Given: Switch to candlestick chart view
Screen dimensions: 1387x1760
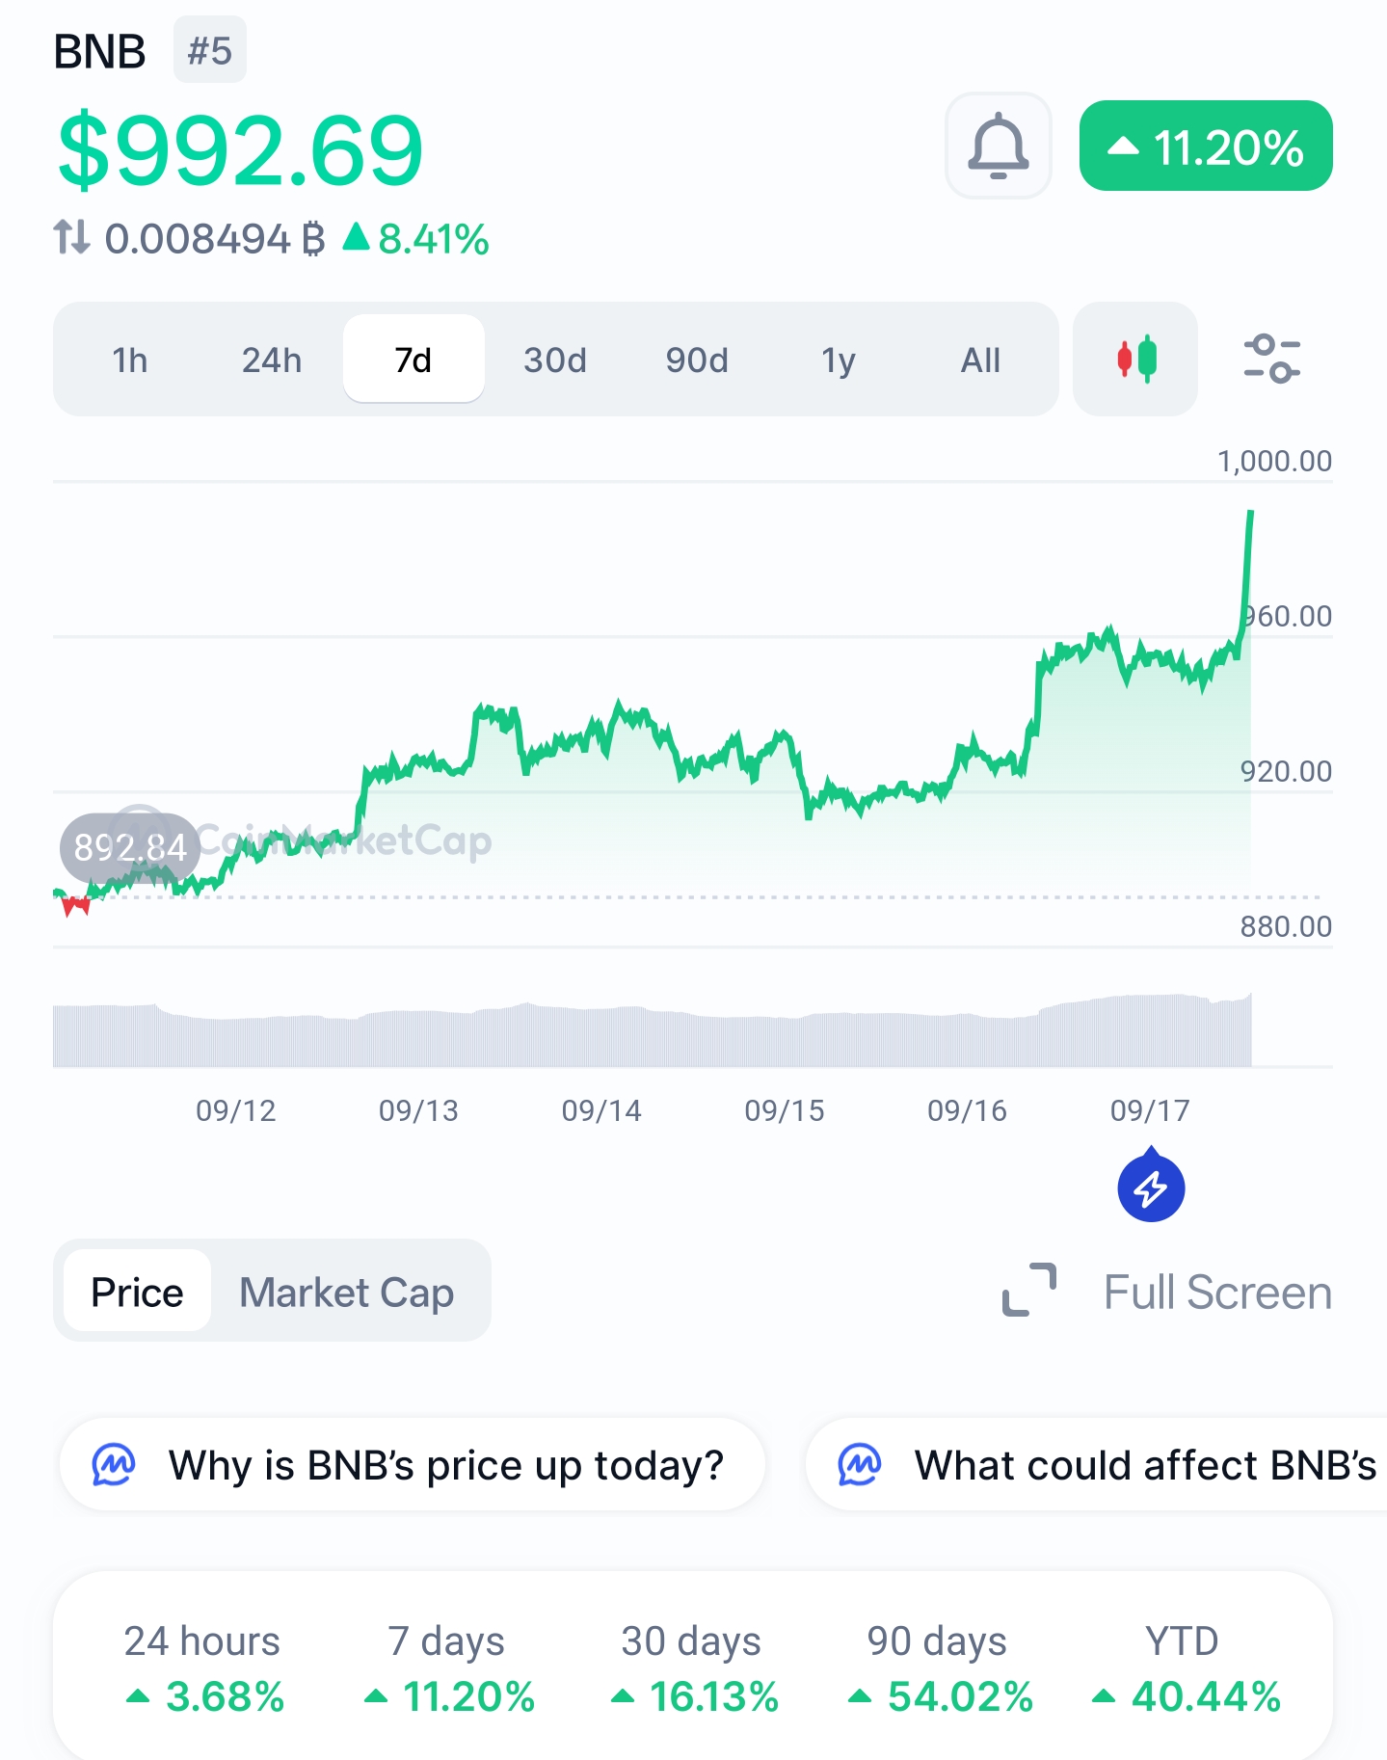Looking at the screenshot, I should click(1135, 359).
